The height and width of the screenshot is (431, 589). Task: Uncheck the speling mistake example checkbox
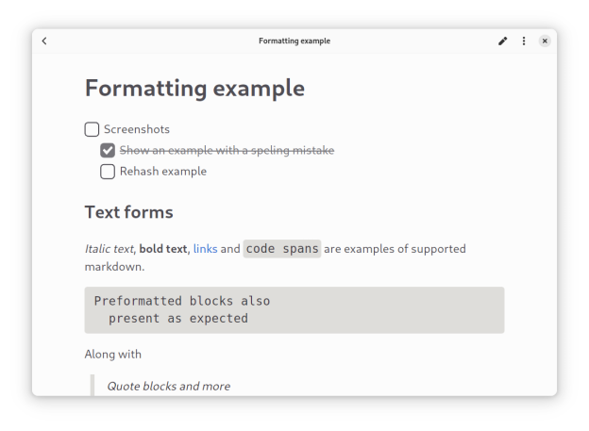click(108, 150)
